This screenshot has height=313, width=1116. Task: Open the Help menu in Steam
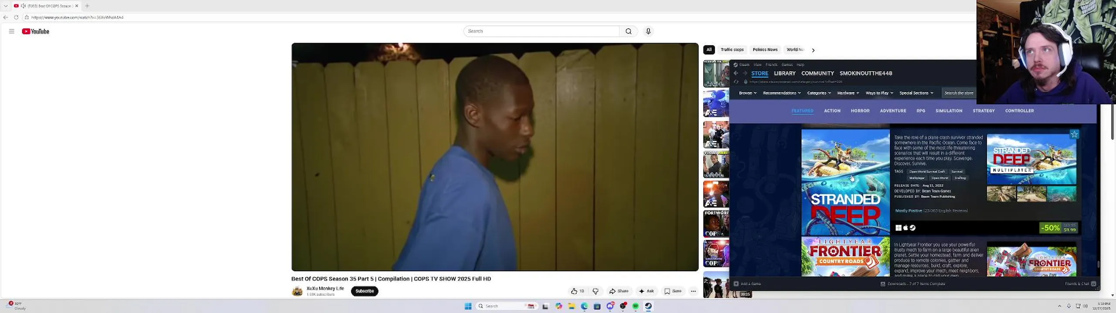[800, 65]
